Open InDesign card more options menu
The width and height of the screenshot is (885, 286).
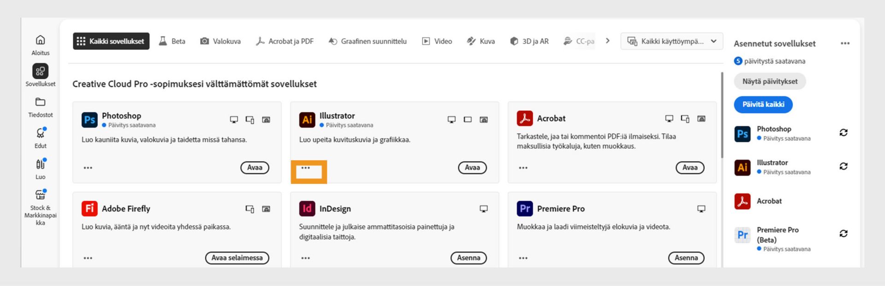coord(306,258)
